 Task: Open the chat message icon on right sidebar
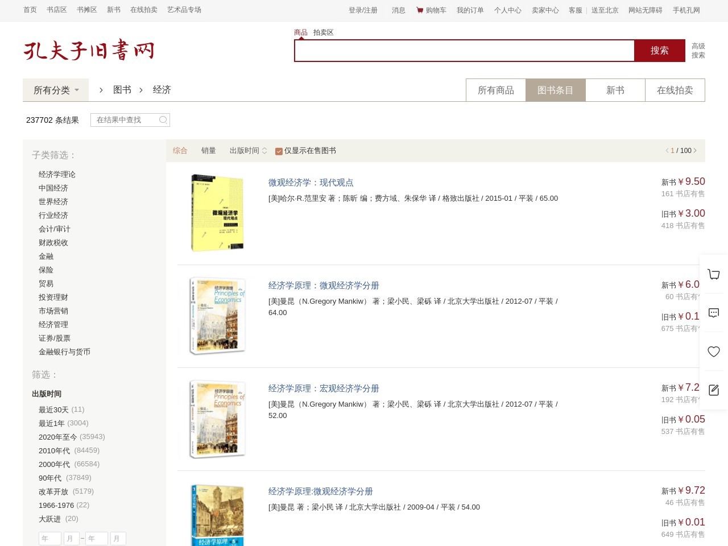click(x=714, y=313)
